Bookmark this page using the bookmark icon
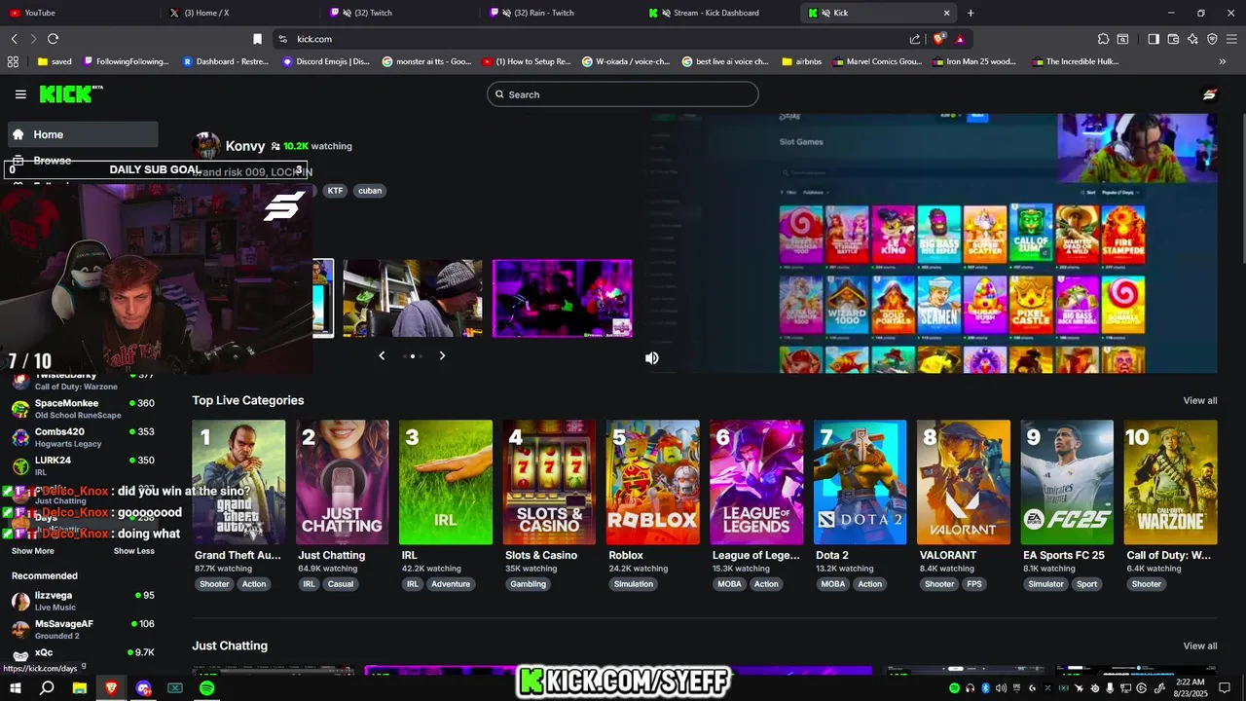1246x701 pixels. (257, 39)
